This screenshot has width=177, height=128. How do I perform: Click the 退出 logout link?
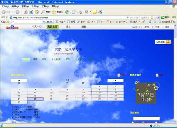[x=167, y=27]
